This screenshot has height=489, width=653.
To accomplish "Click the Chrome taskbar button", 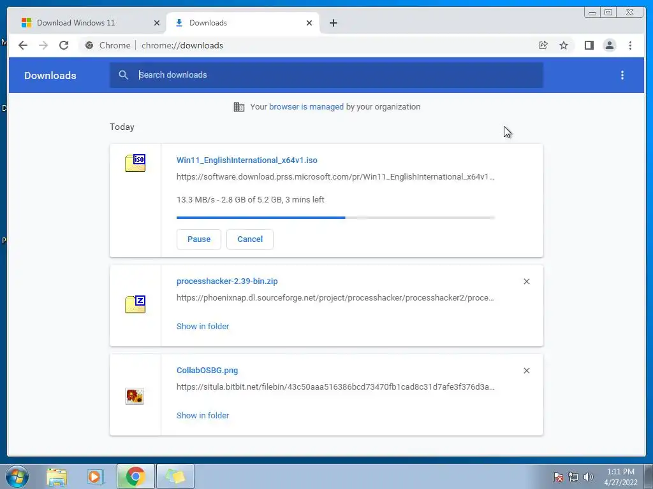I will click(135, 476).
